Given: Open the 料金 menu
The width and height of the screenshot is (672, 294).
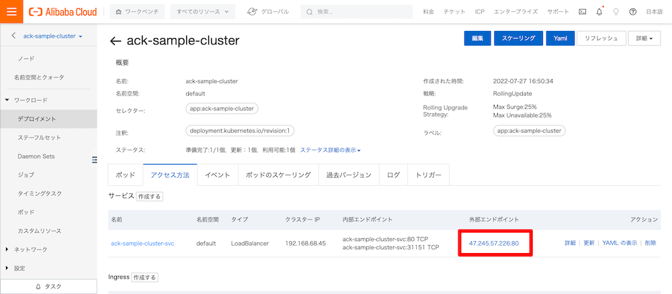Looking at the screenshot, I should click(x=428, y=12).
